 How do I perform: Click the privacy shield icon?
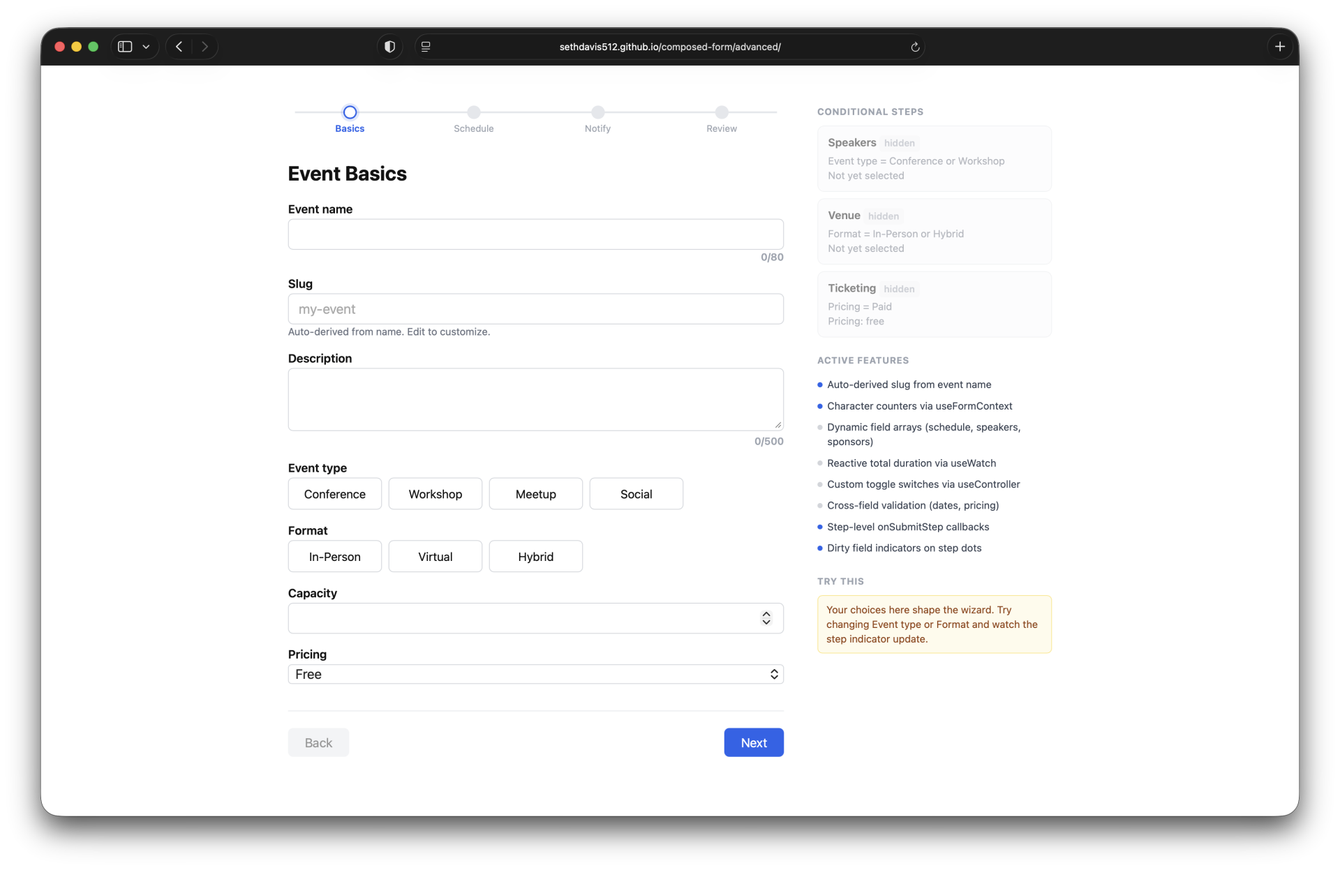(x=389, y=47)
